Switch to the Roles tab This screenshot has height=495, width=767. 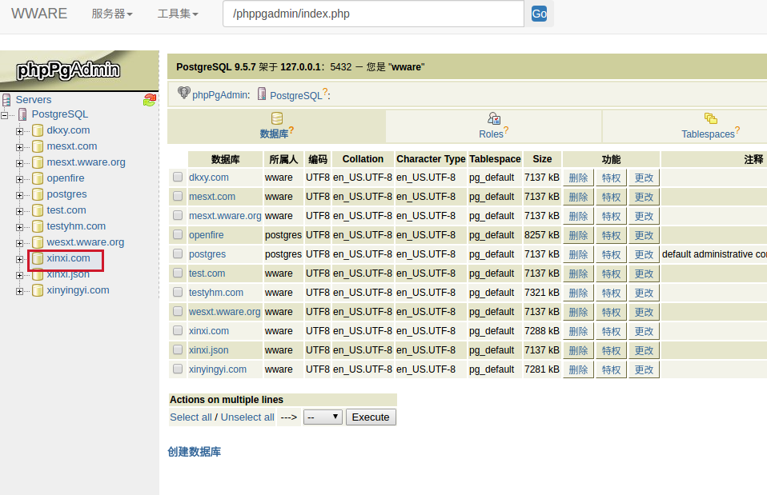pos(493,126)
